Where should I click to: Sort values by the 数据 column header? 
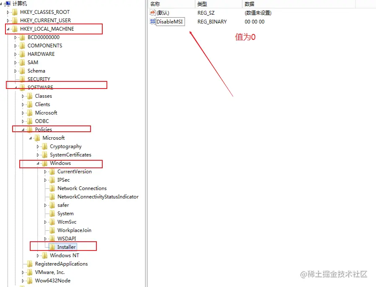[x=299, y=4]
